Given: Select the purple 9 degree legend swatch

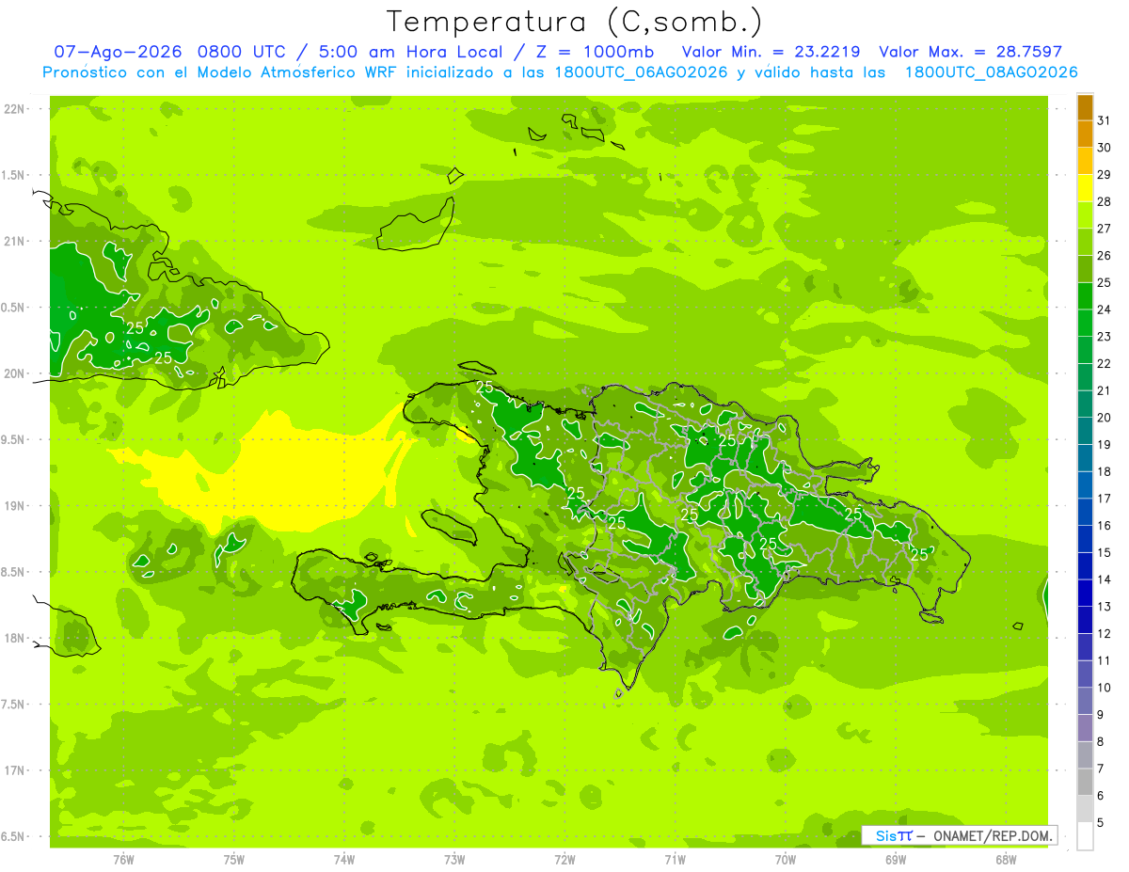Looking at the screenshot, I should (1085, 728).
